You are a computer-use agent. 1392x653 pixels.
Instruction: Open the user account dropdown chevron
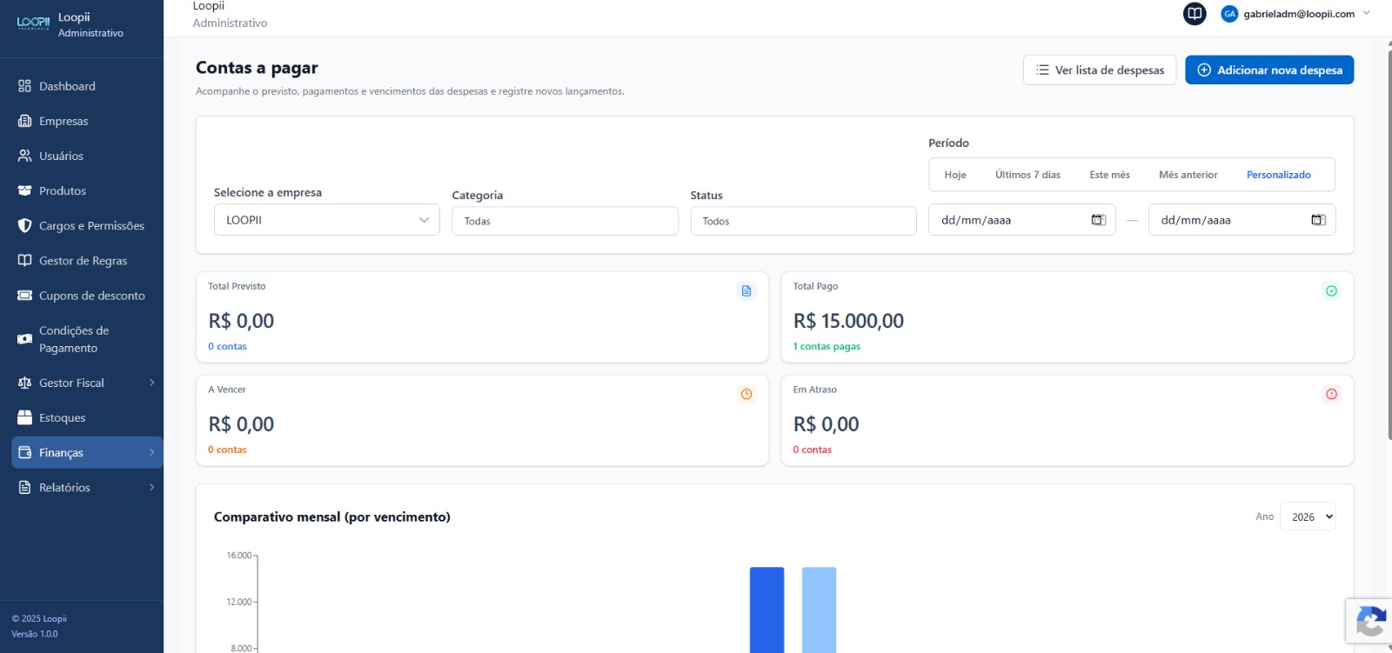click(1366, 13)
